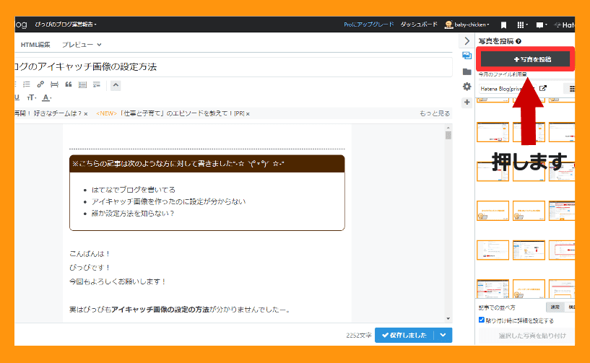Click the こんばんは！ line in editor
Screen dimensions: 590x363
pyautogui.click(x=90, y=254)
